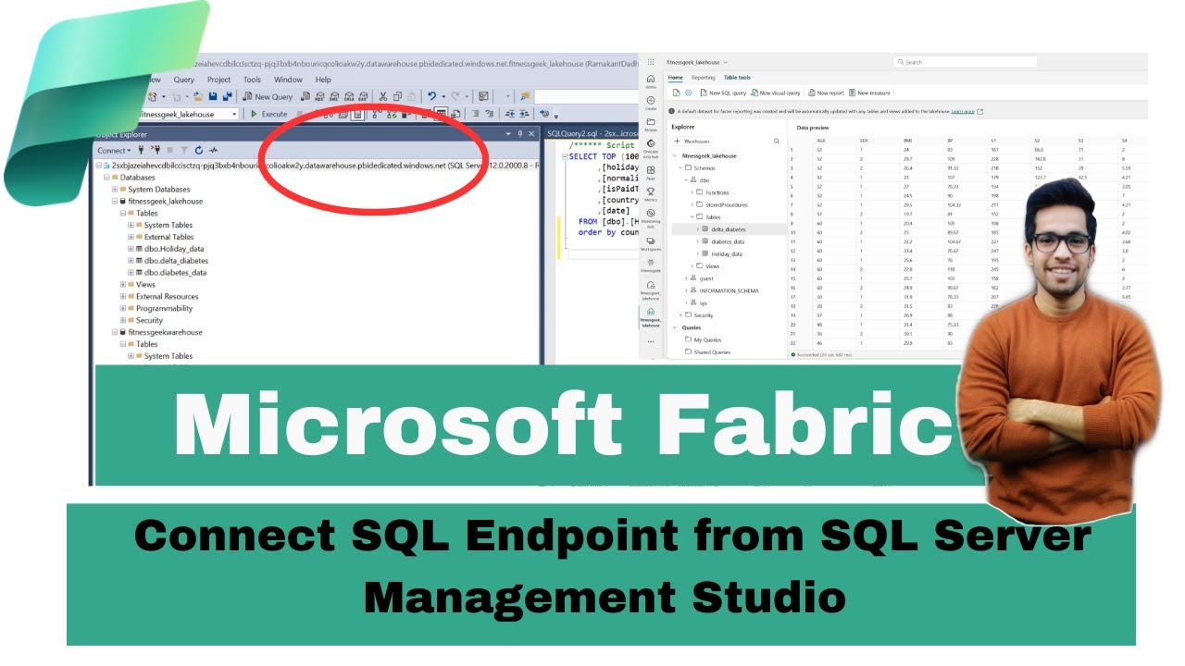The image size is (1185, 666).
Task: Click the Filter icon in Object Explorer
Action: coord(184,150)
